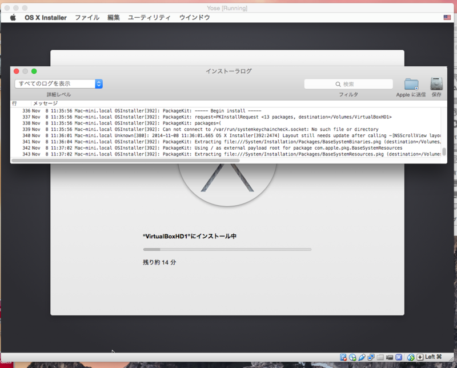Image resolution: width=457 pixels, height=368 pixels.
Task: Click the 残り約 14 分 remaining time text
Action: (x=159, y=262)
